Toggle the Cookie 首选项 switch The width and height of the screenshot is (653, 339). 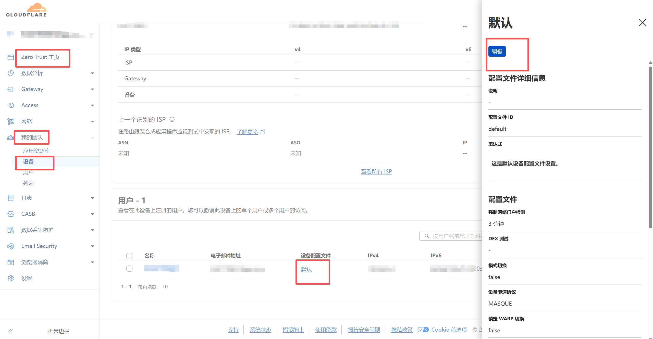tap(423, 330)
